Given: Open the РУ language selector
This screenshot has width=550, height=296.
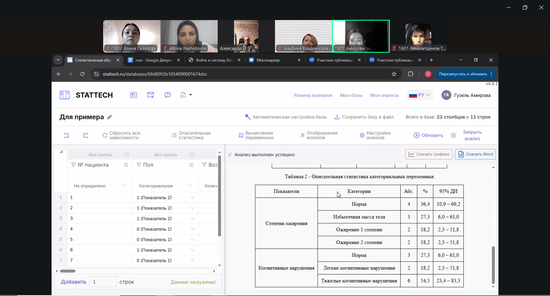Looking at the screenshot, I should 420,95.
